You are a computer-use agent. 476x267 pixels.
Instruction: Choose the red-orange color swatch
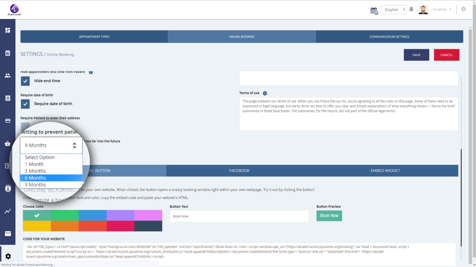click(93, 226)
